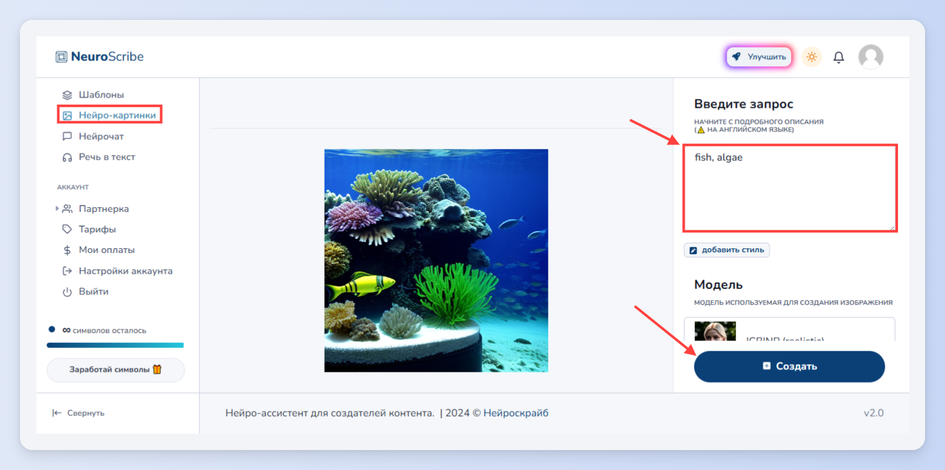This screenshot has height=470, width=945.
Task: Click the Улучшить upgrade button
Action: point(759,57)
